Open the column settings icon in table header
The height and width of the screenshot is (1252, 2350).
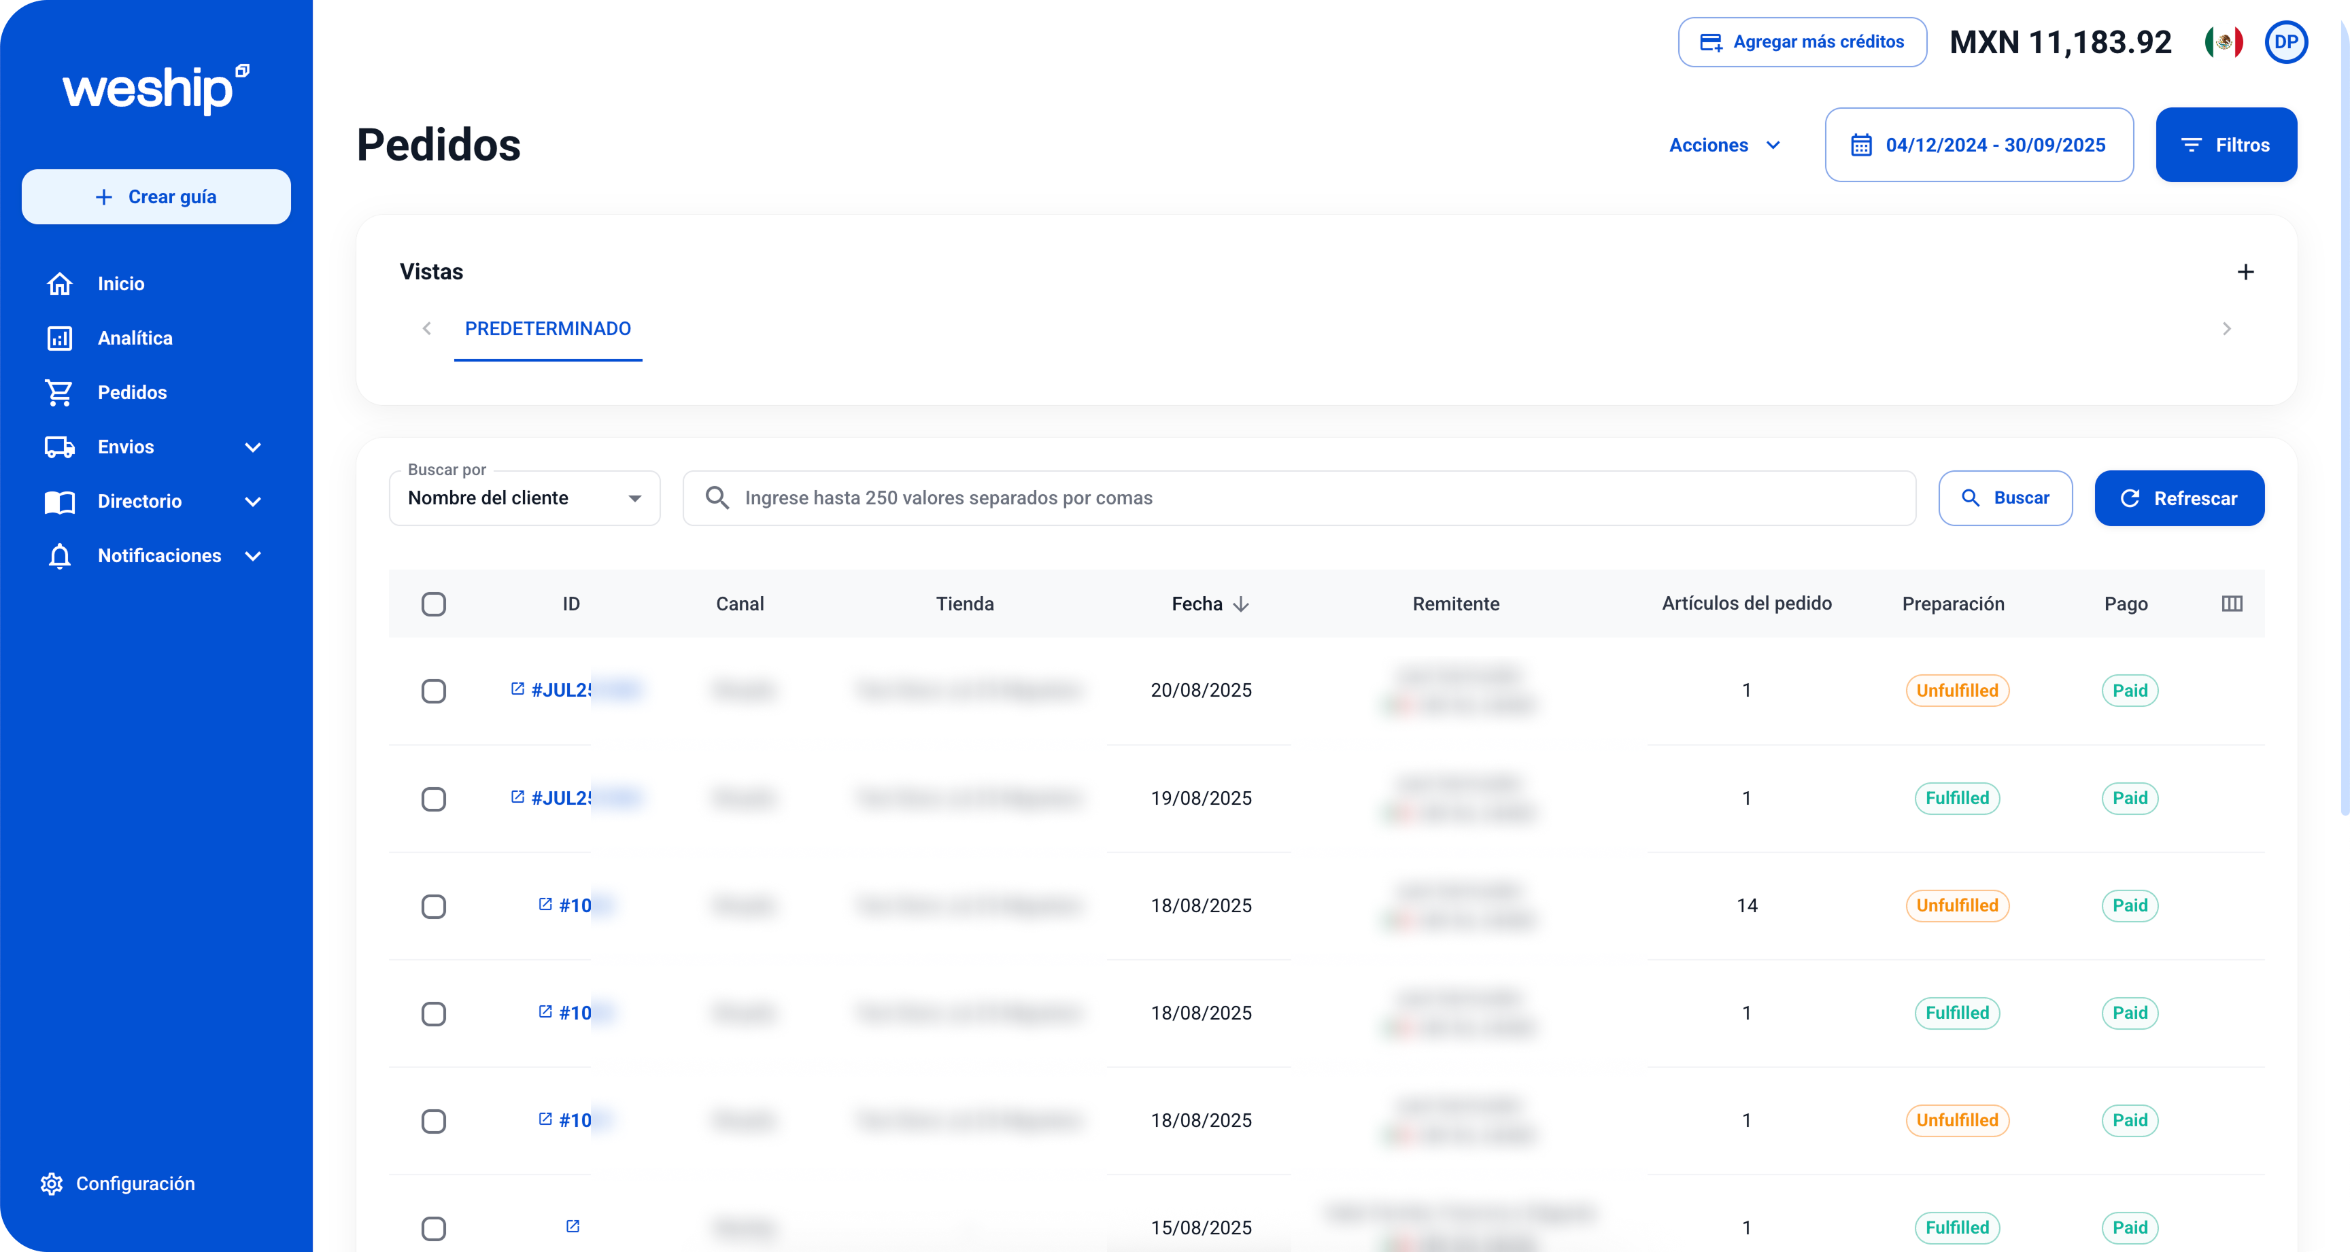pos(2232,604)
